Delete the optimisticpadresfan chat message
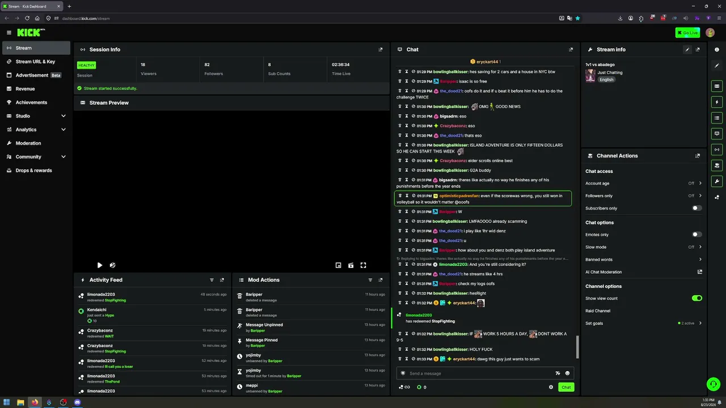Viewport: 726px width, 408px height. tap(400, 196)
